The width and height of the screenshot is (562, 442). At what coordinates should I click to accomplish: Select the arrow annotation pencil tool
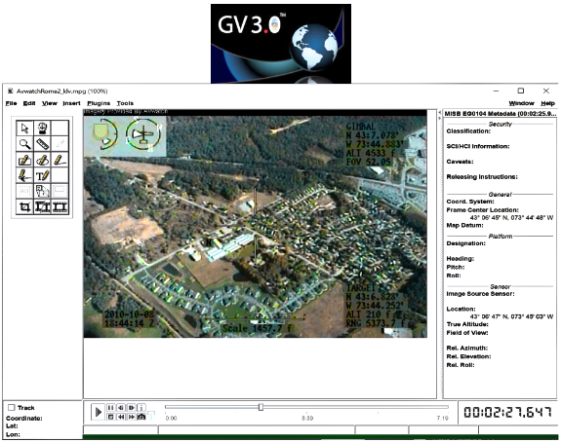(x=24, y=175)
